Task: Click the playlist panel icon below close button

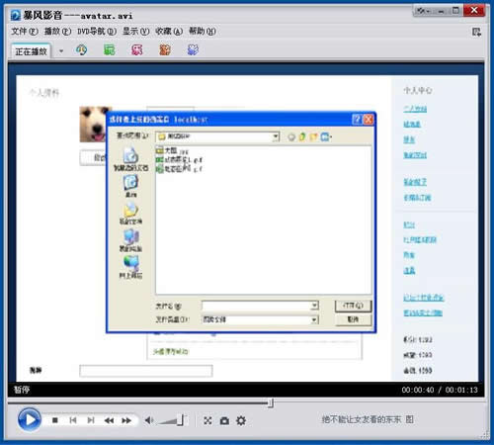Action: (x=476, y=32)
